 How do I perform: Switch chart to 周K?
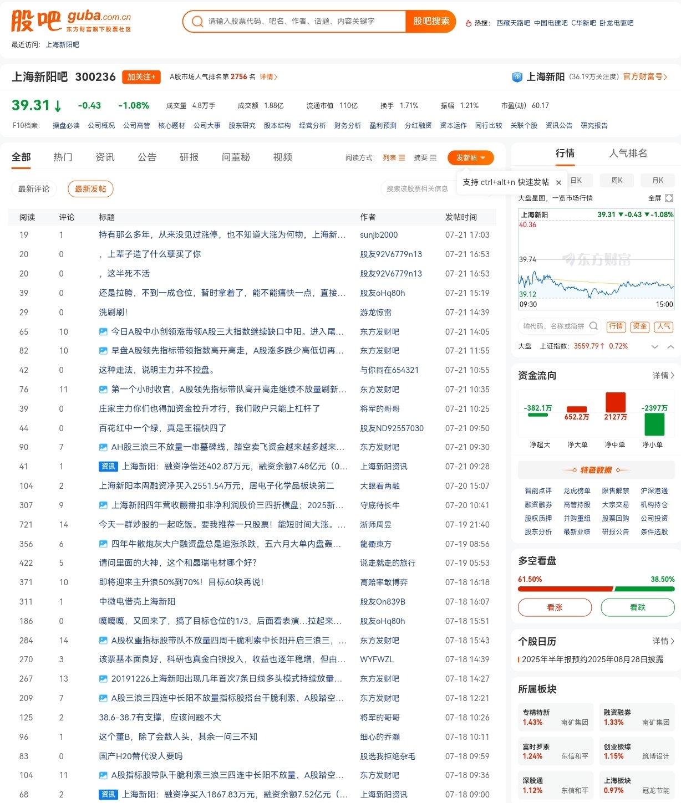click(617, 180)
